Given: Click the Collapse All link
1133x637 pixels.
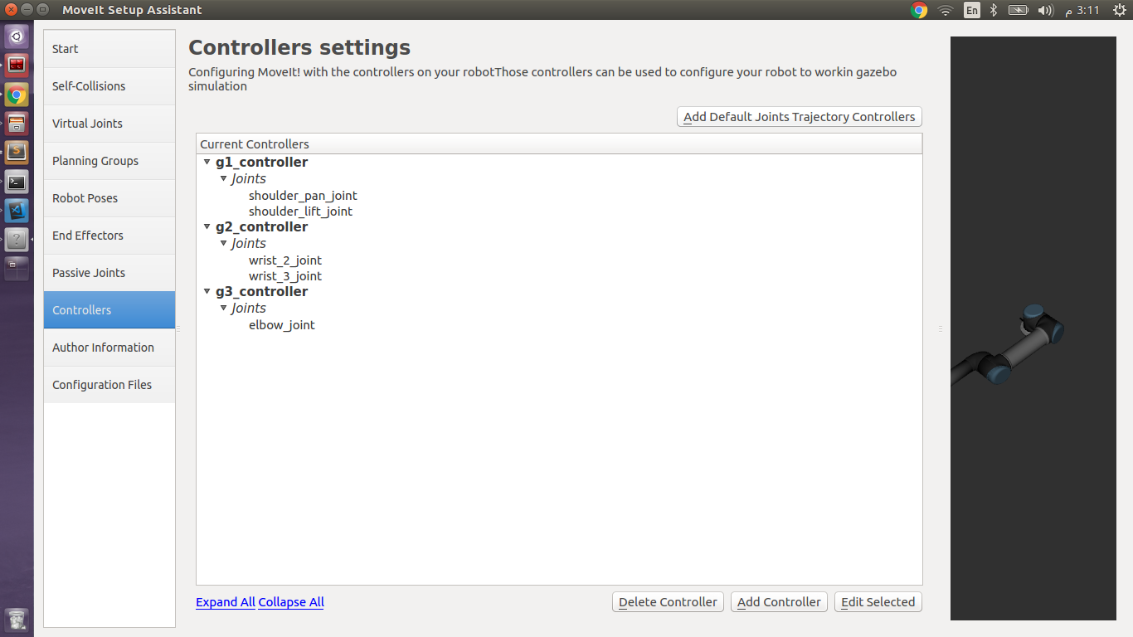Looking at the screenshot, I should tap(291, 602).
